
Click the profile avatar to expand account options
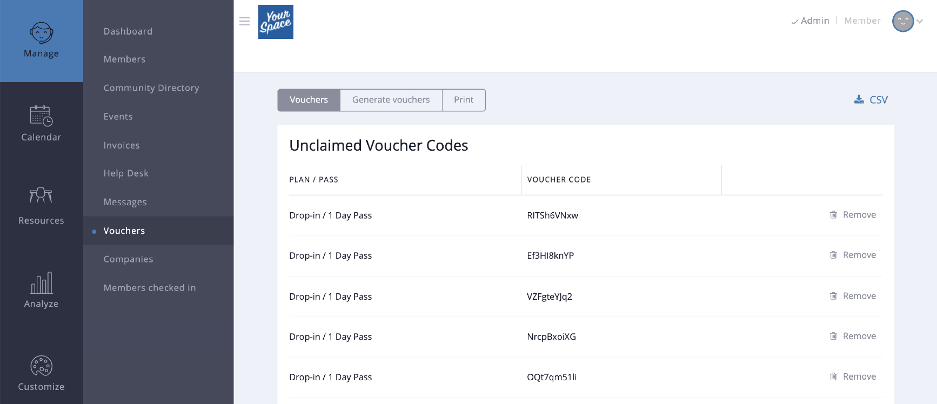click(902, 21)
